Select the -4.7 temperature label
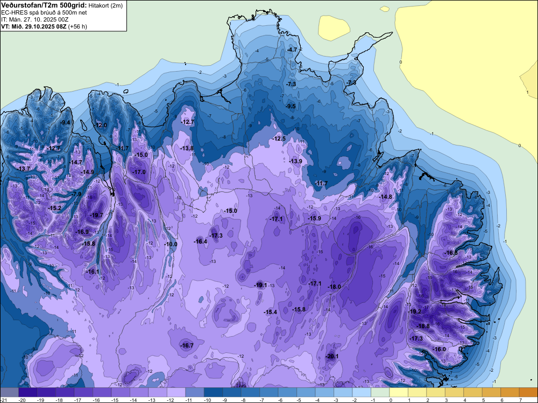Image resolution: width=538 pixels, height=403 pixels. 292,50
